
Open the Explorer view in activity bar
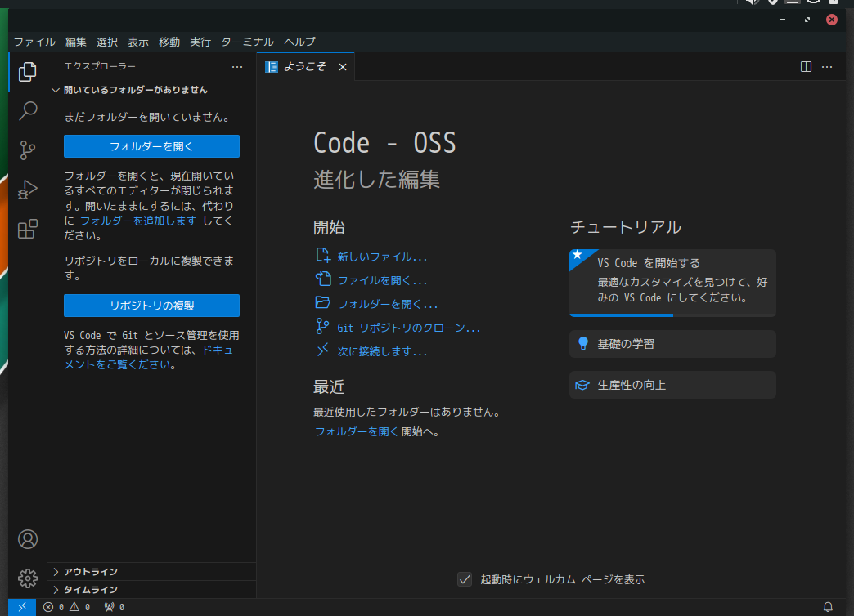click(x=27, y=72)
